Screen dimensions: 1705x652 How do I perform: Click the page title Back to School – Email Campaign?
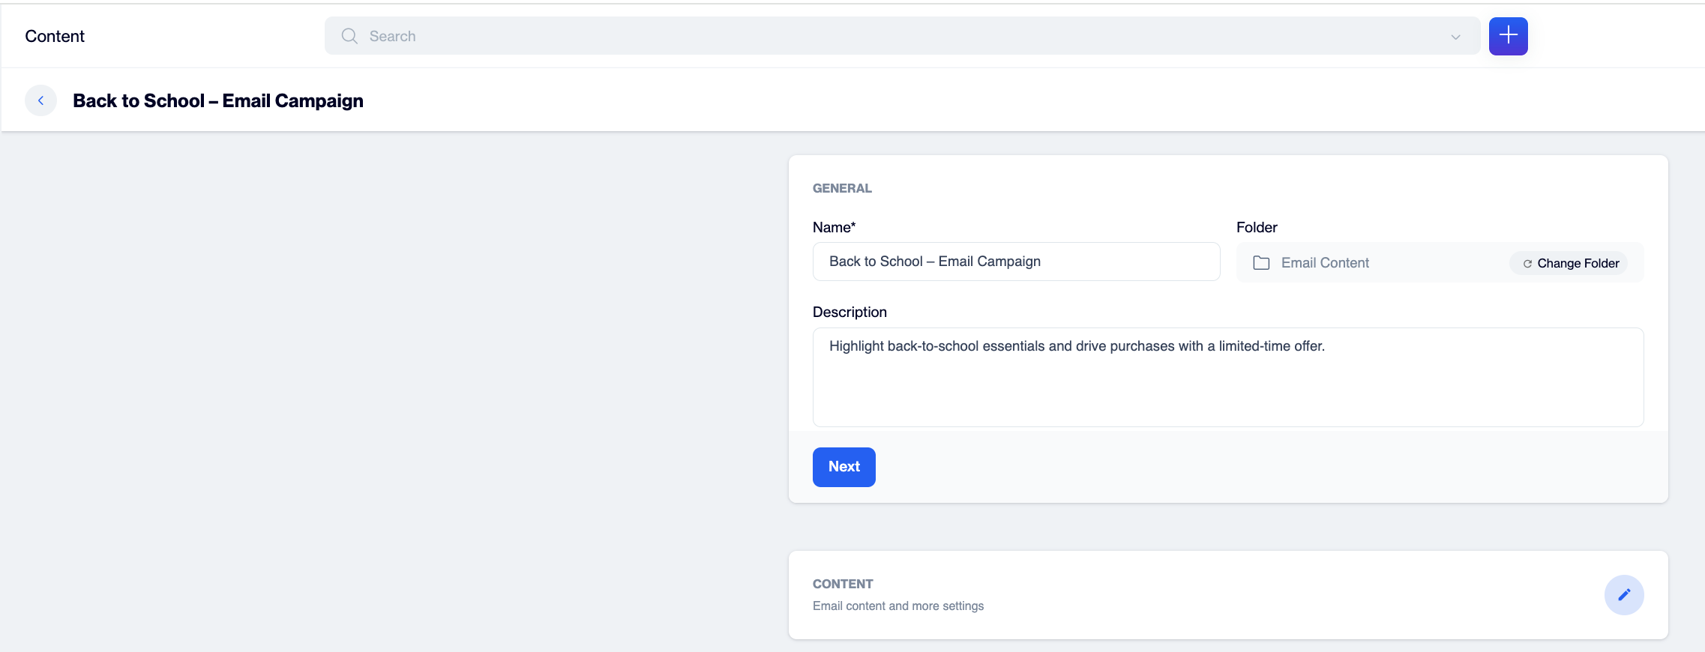(x=218, y=100)
